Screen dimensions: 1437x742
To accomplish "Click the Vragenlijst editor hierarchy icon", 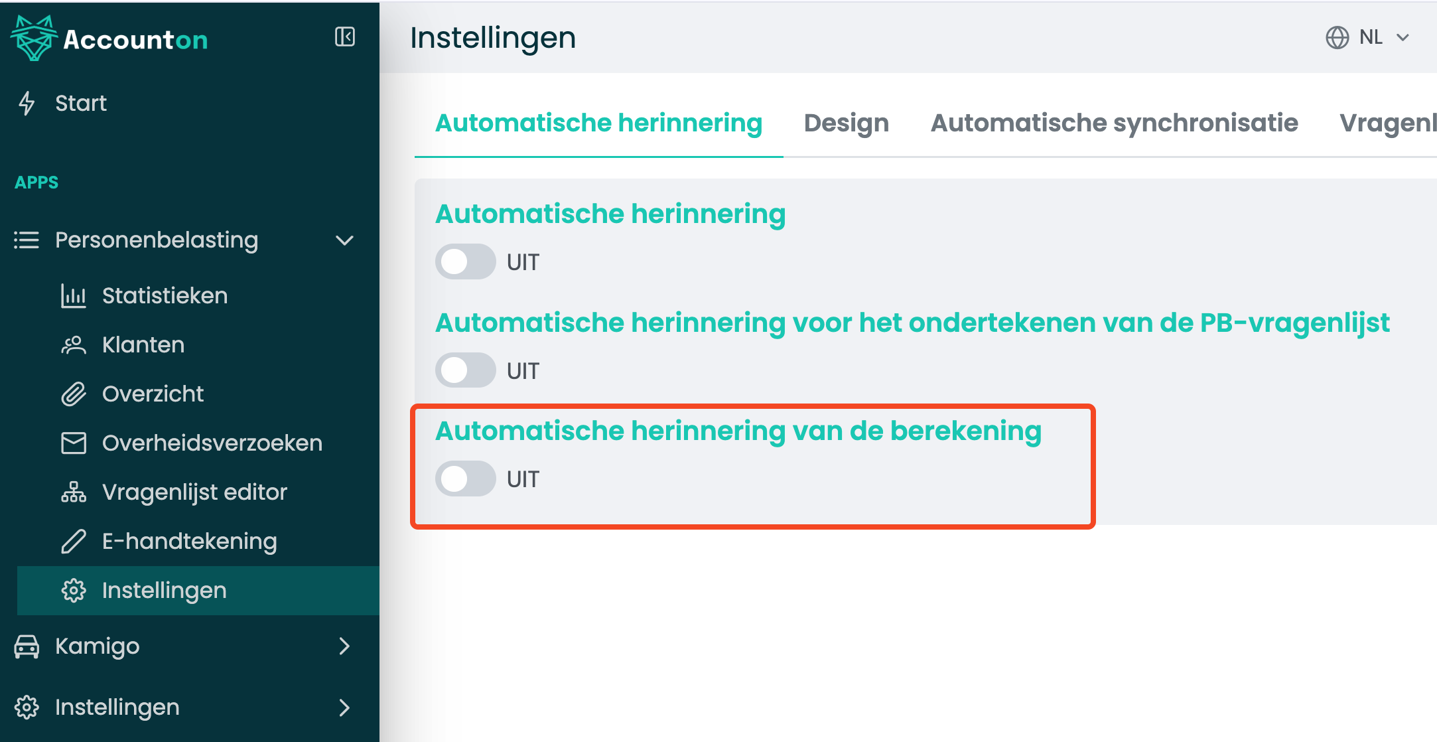I will pos(73,492).
